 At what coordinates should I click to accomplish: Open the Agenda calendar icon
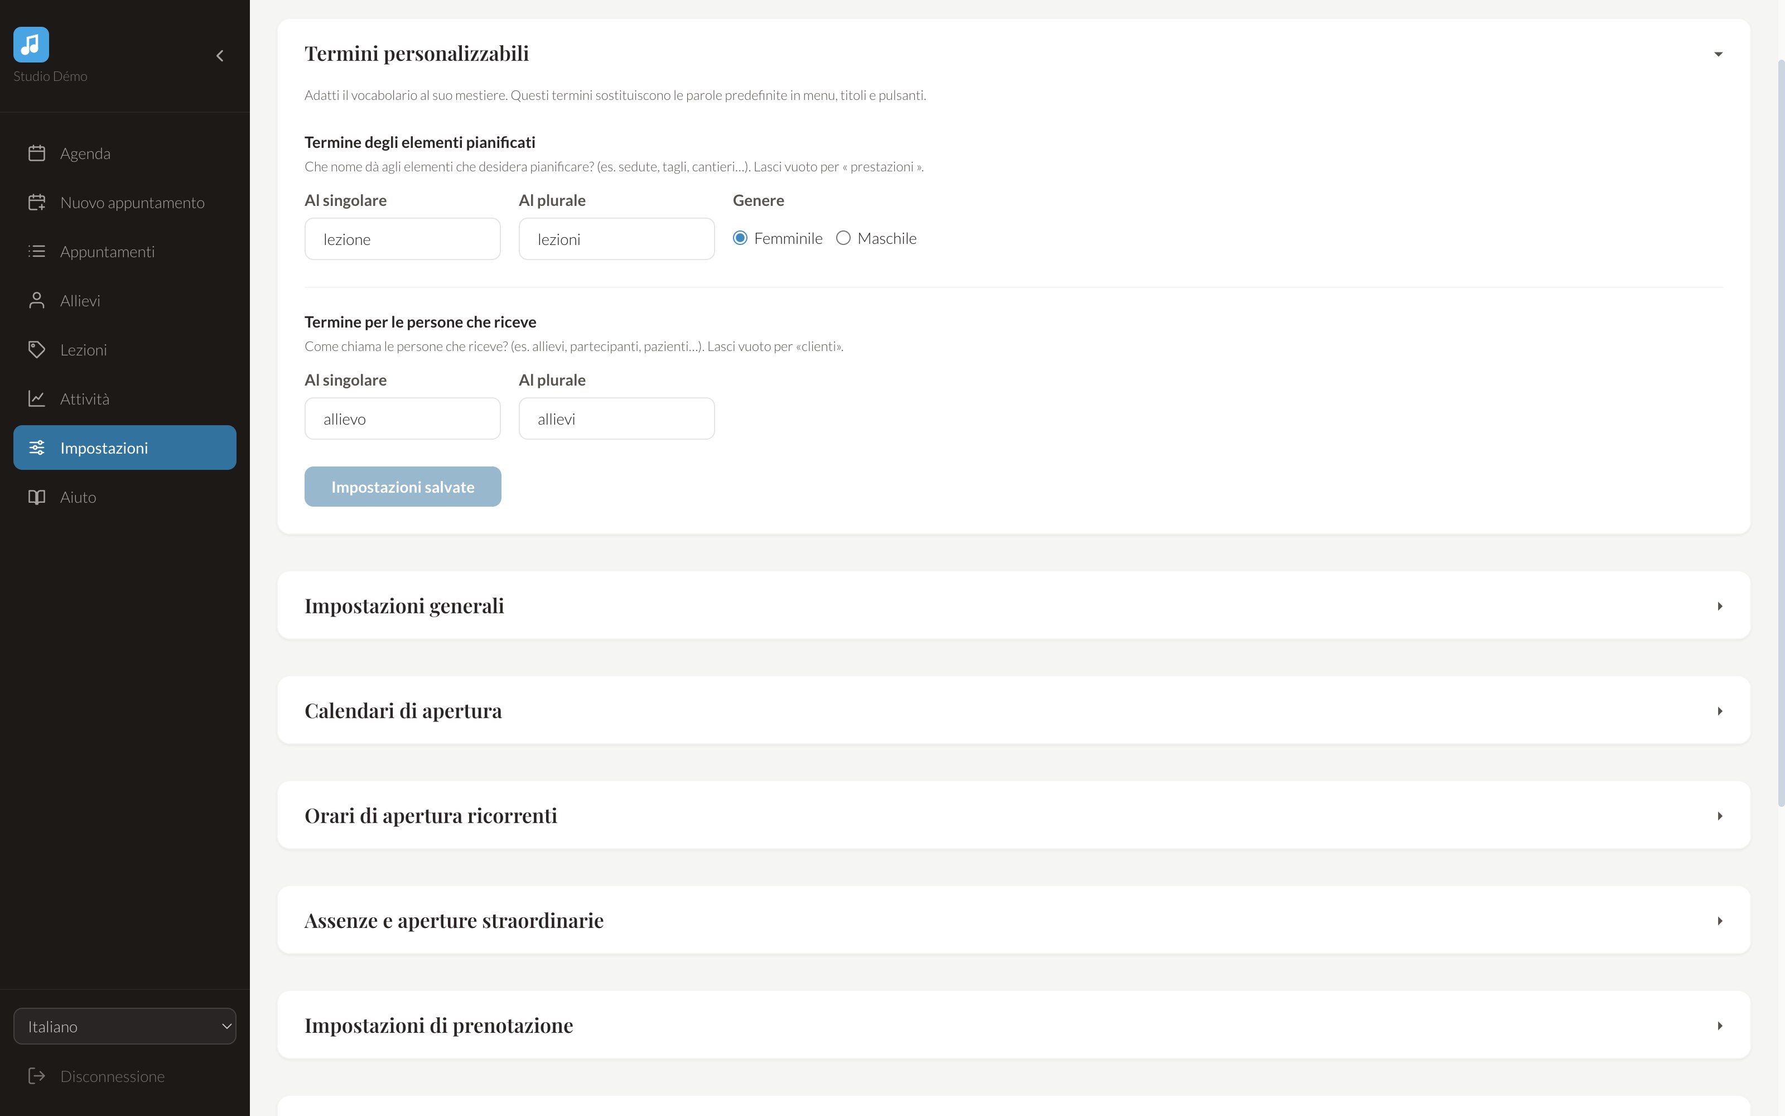(x=37, y=153)
